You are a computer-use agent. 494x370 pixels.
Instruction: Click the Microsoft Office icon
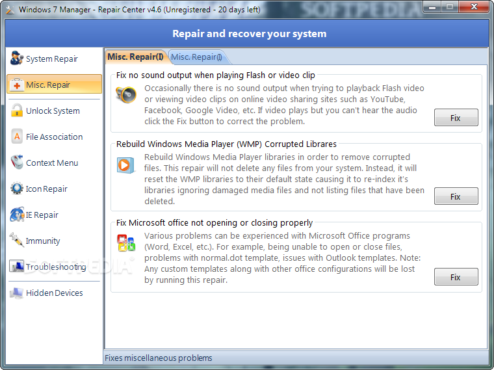tap(126, 243)
